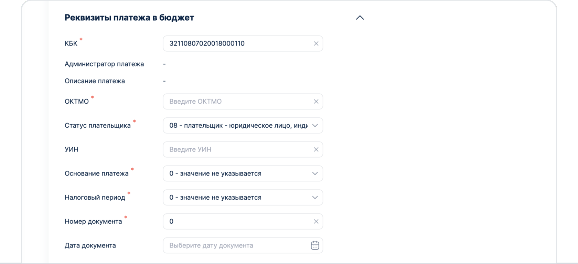
Task: Open the Статус плательщика dropdown
Action: [243, 126]
